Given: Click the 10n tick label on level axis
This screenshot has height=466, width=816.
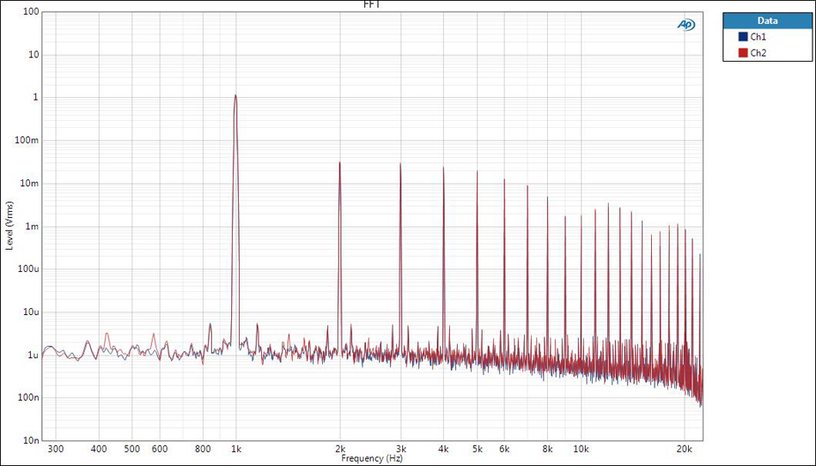Looking at the screenshot, I should coord(31,440).
